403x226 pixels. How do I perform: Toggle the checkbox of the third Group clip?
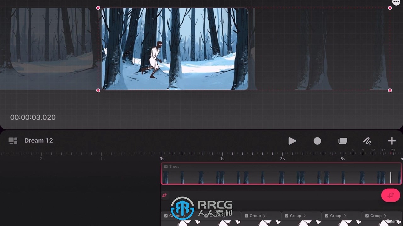tap(246, 216)
